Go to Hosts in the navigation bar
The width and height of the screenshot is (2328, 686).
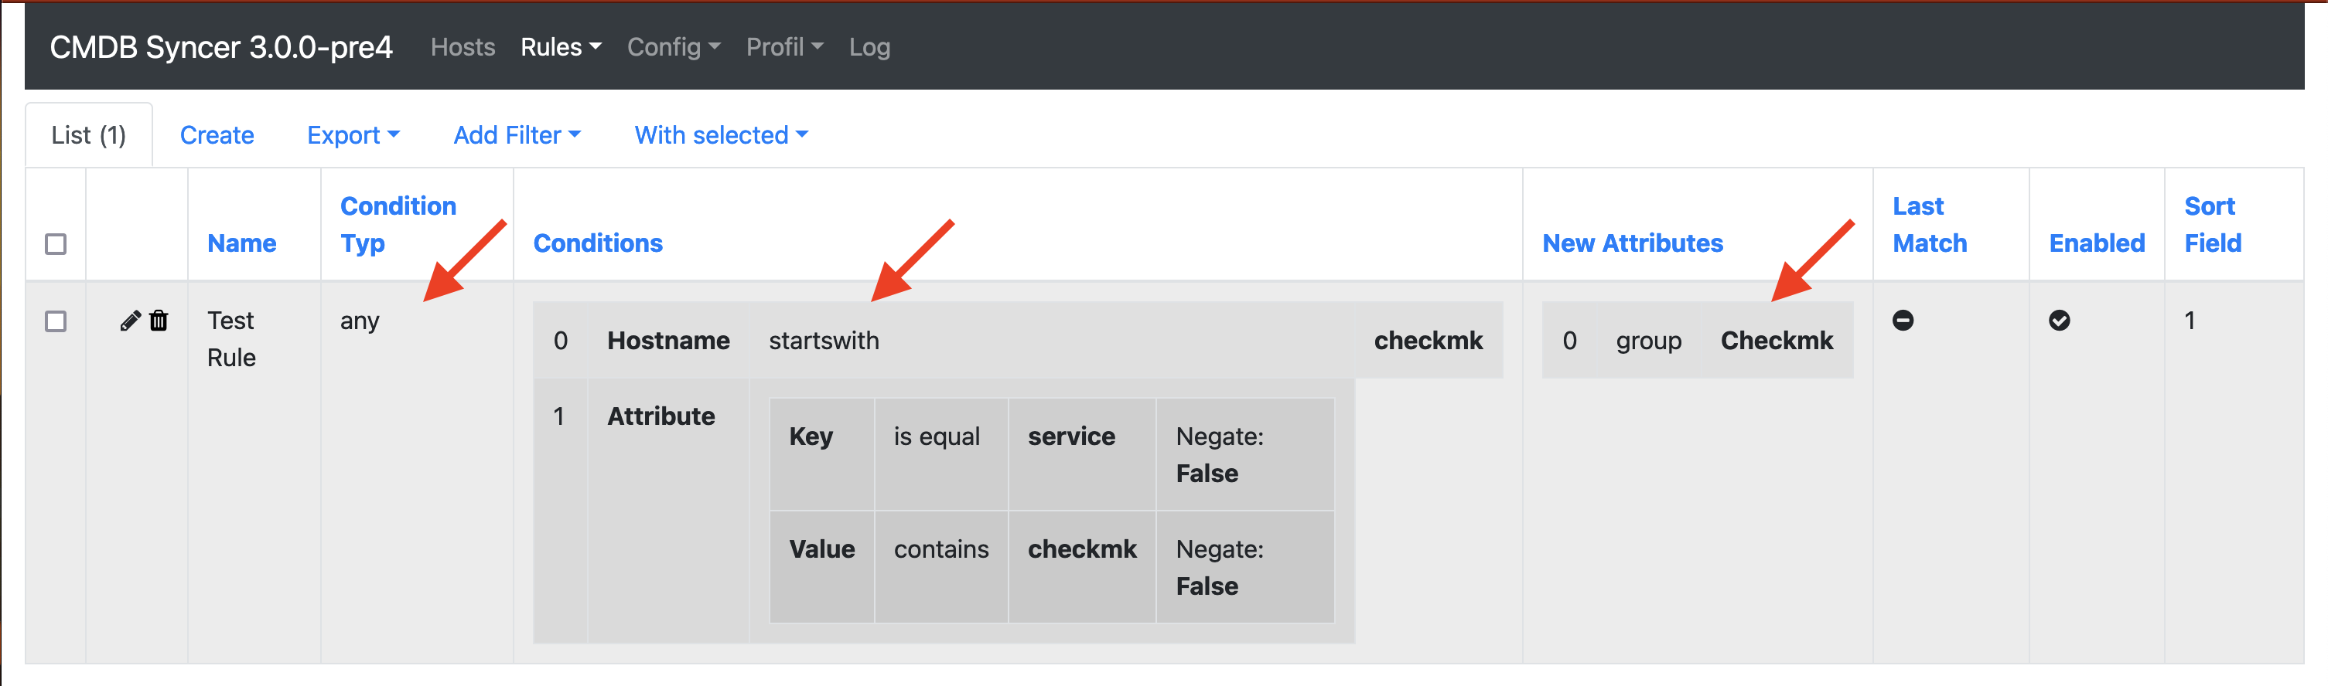(x=463, y=47)
